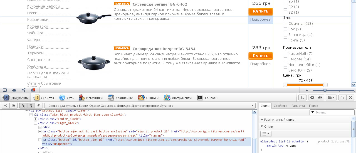This screenshot has width=356, height=153.
Task: Click the Ошибки warning triangle icon
Action: [141, 98]
